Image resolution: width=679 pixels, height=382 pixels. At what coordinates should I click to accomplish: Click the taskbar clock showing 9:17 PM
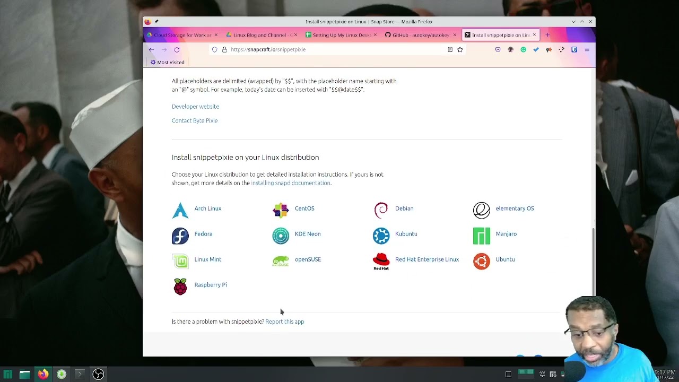point(665,372)
